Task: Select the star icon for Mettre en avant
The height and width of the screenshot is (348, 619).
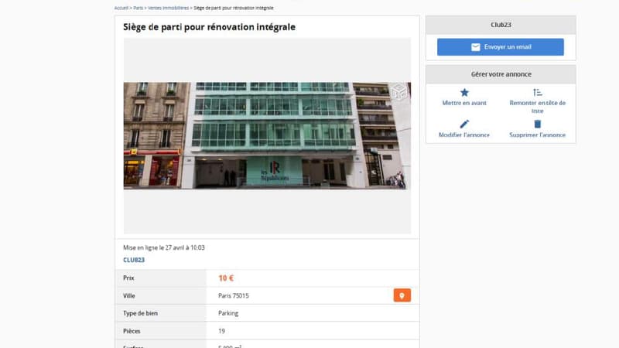Action: coord(464,92)
